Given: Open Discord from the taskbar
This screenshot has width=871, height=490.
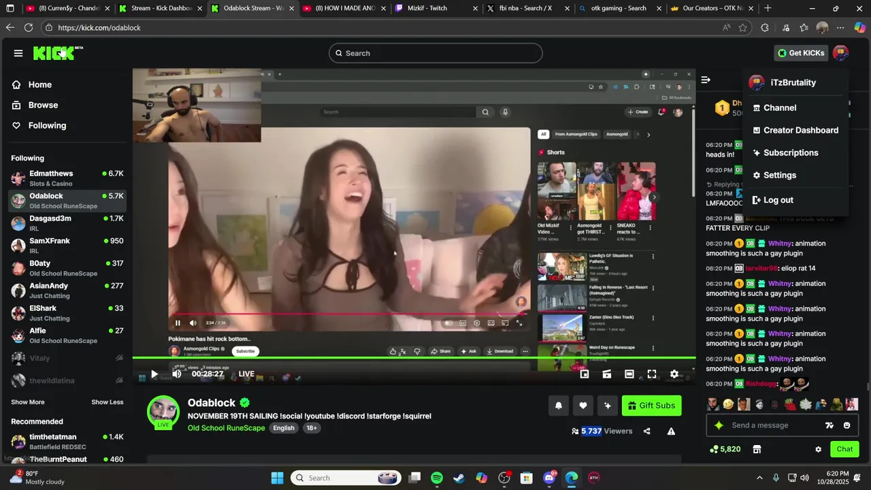Looking at the screenshot, I should point(549,478).
